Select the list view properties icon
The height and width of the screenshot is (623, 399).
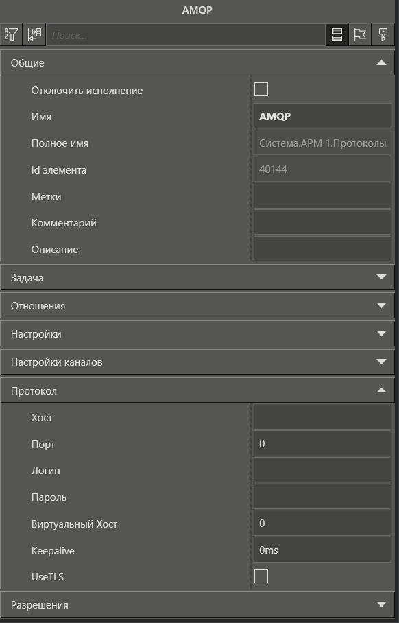click(337, 34)
